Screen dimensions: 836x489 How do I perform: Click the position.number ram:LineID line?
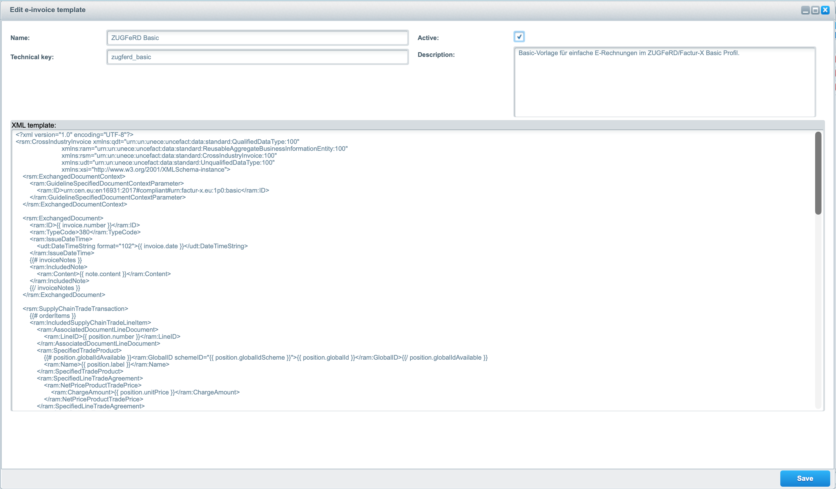click(112, 337)
